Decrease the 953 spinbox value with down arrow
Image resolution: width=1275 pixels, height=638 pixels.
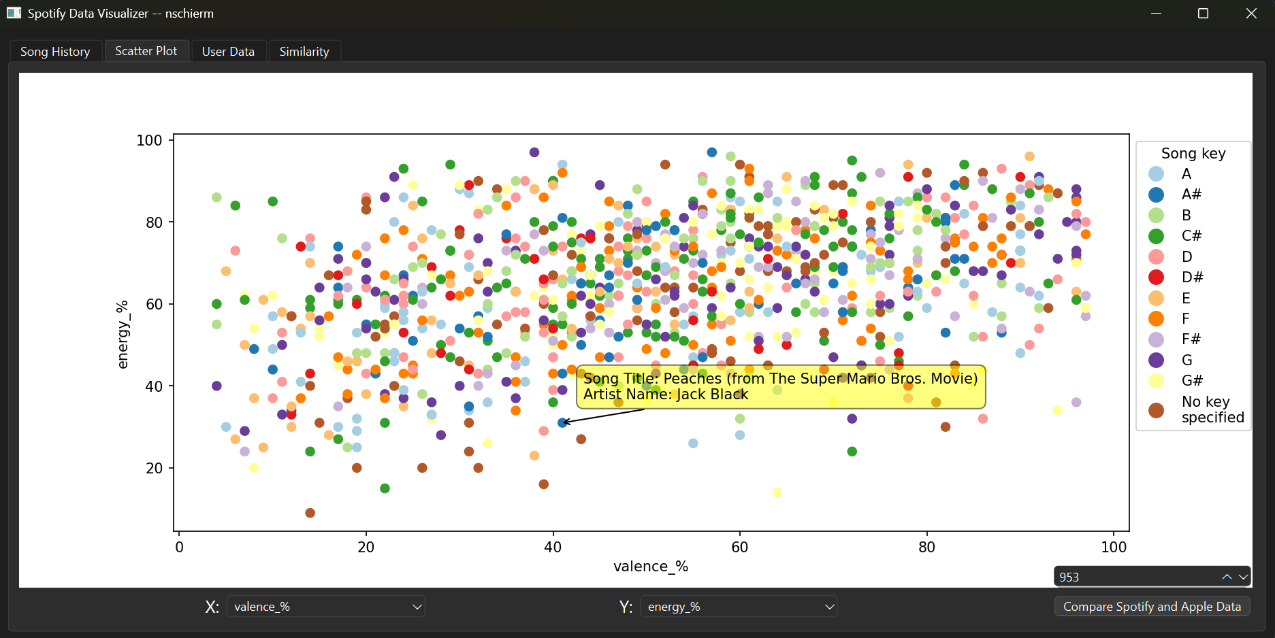tap(1243, 577)
